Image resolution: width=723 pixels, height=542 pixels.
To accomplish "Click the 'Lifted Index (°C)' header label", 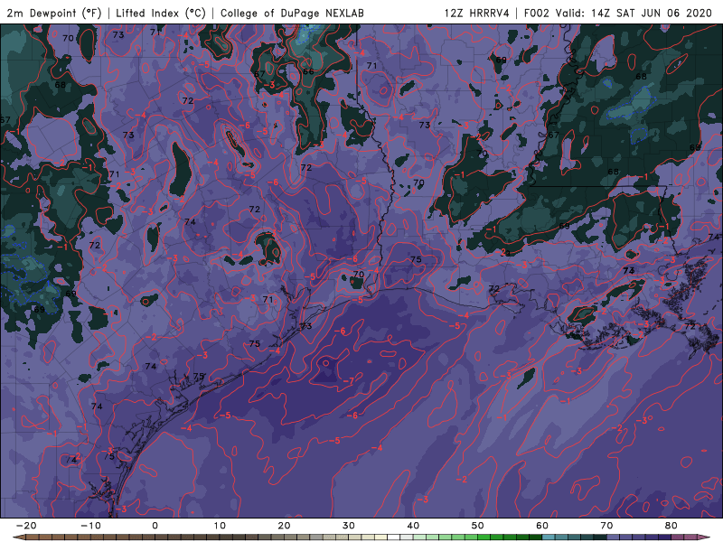I will [x=161, y=13].
